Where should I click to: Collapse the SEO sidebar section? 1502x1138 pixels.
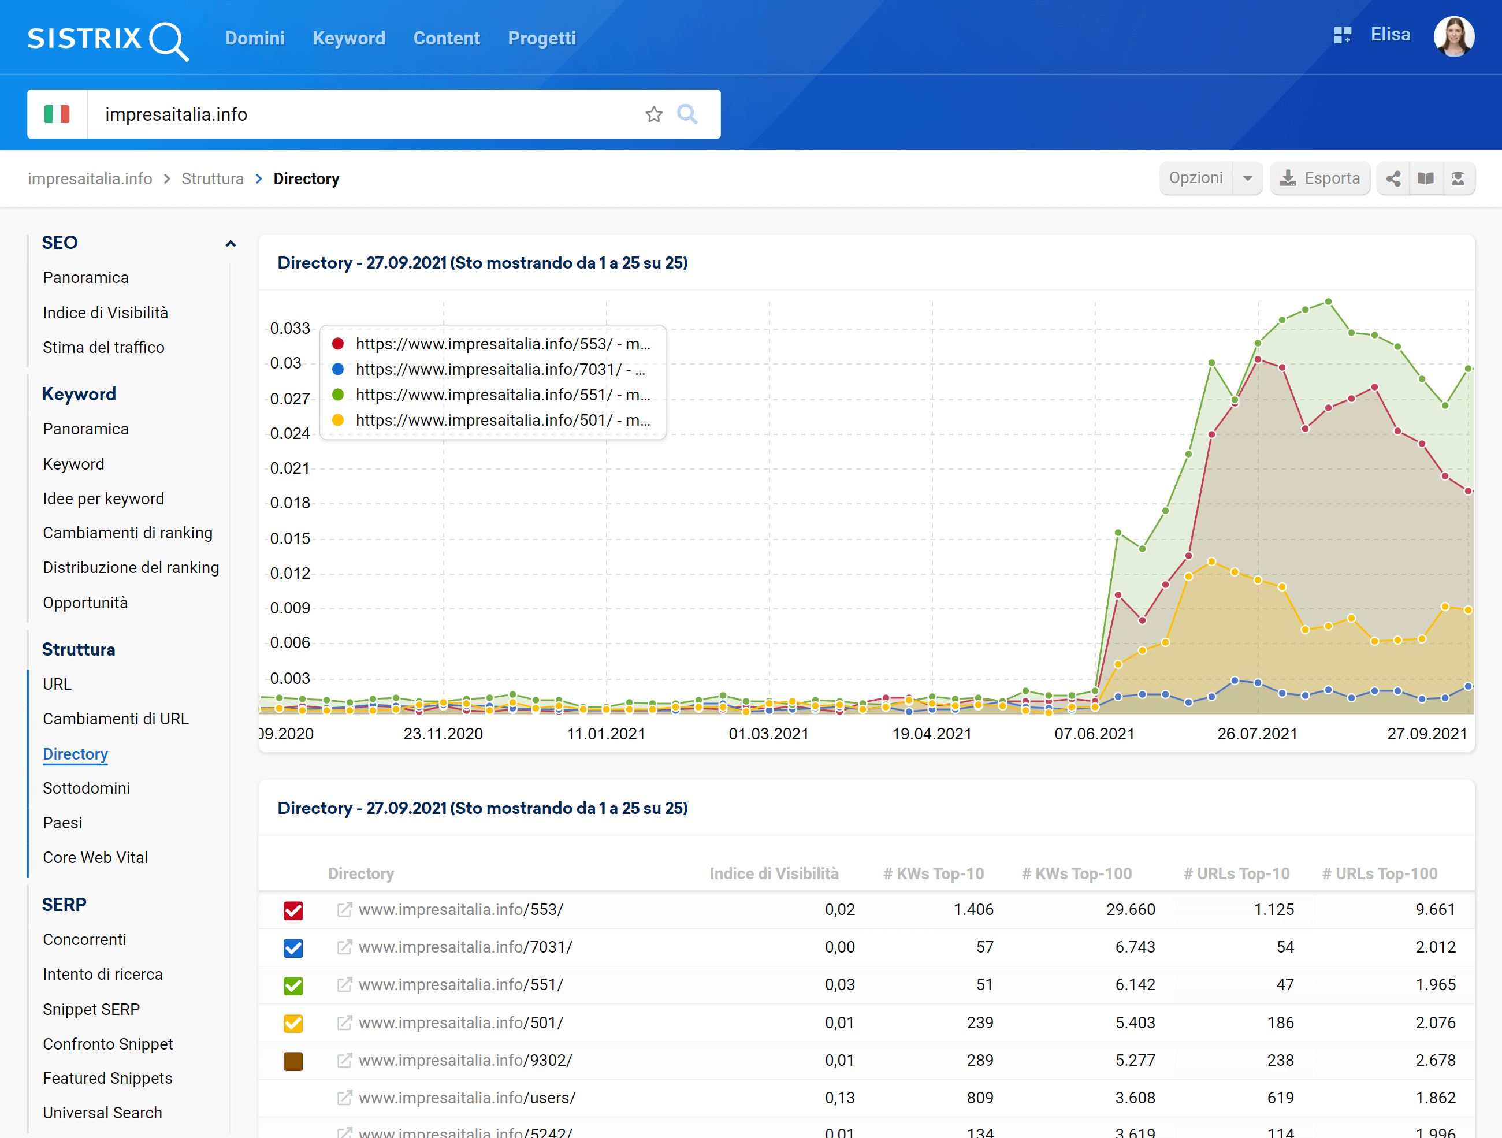[231, 243]
